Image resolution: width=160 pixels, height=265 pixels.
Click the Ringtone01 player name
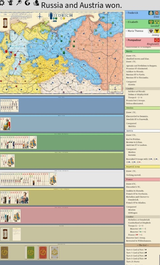[x=153, y=44]
